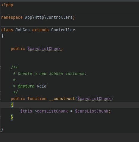This screenshot has width=139, height=142.
Task: Click the function keyword
Action: (37, 99)
